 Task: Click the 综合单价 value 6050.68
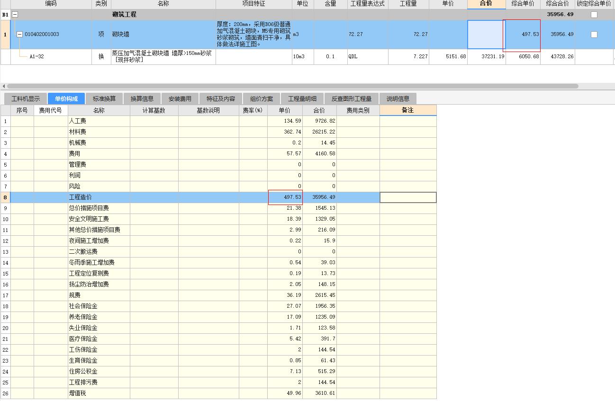click(529, 56)
